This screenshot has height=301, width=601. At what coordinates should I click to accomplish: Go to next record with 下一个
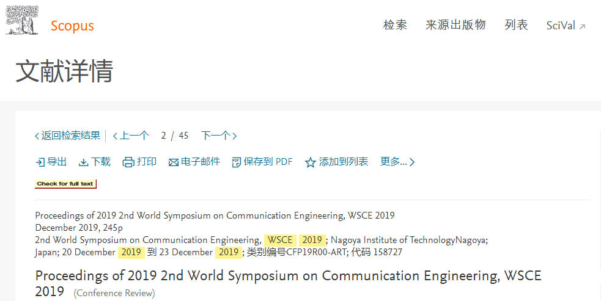coord(219,136)
